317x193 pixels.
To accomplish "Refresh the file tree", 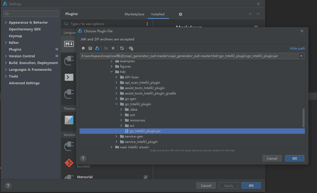I will click(x=122, y=48).
